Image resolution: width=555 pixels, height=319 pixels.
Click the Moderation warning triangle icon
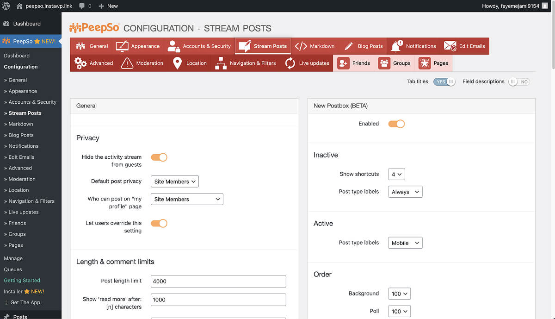point(127,63)
